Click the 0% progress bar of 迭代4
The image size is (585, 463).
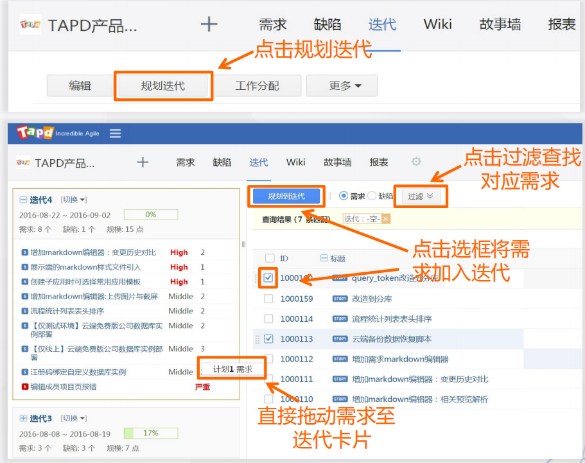point(151,214)
